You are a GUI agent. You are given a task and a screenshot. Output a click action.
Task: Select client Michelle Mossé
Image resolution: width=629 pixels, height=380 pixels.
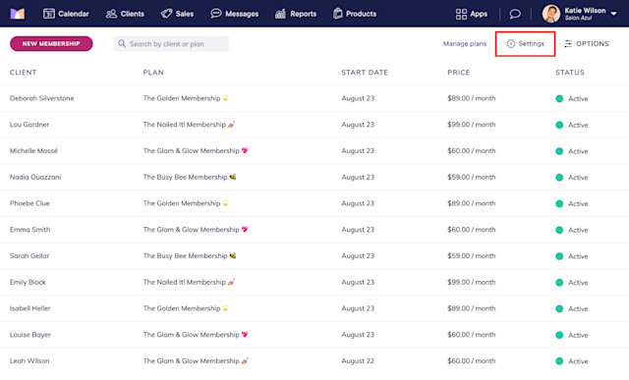point(33,150)
